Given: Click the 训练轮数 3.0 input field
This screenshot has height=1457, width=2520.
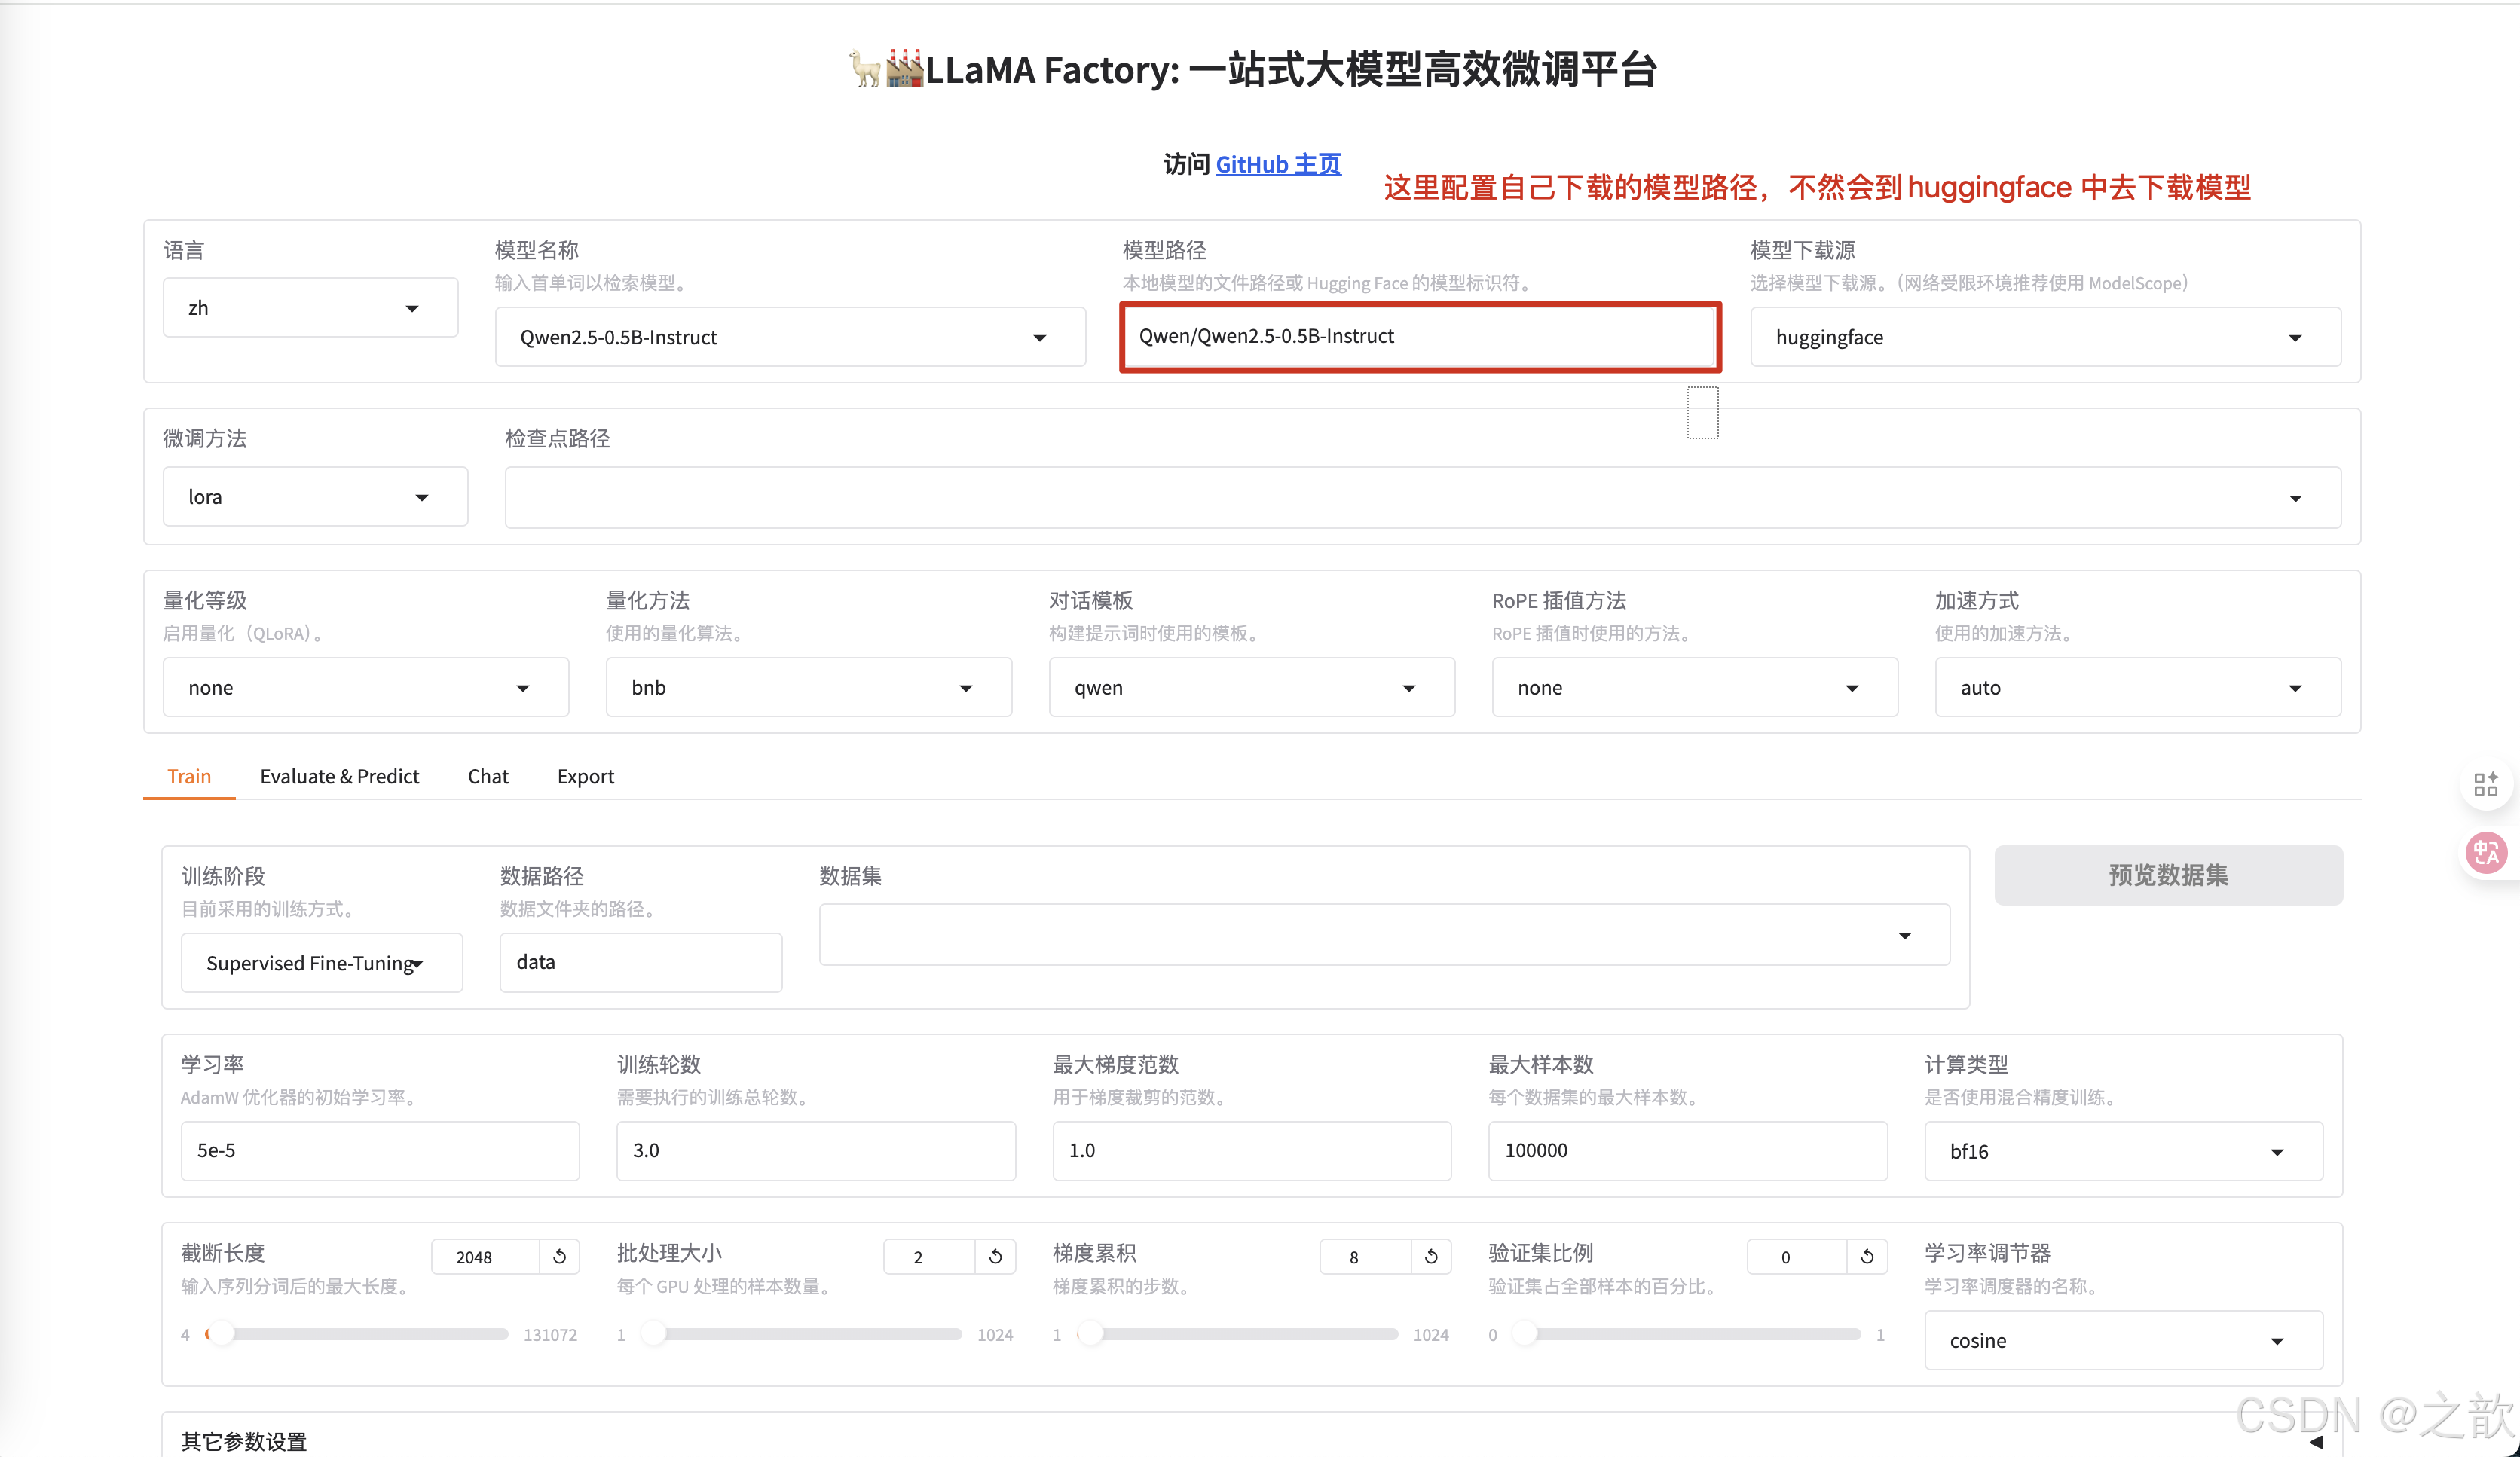Looking at the screenshot, I should 816,1150.
